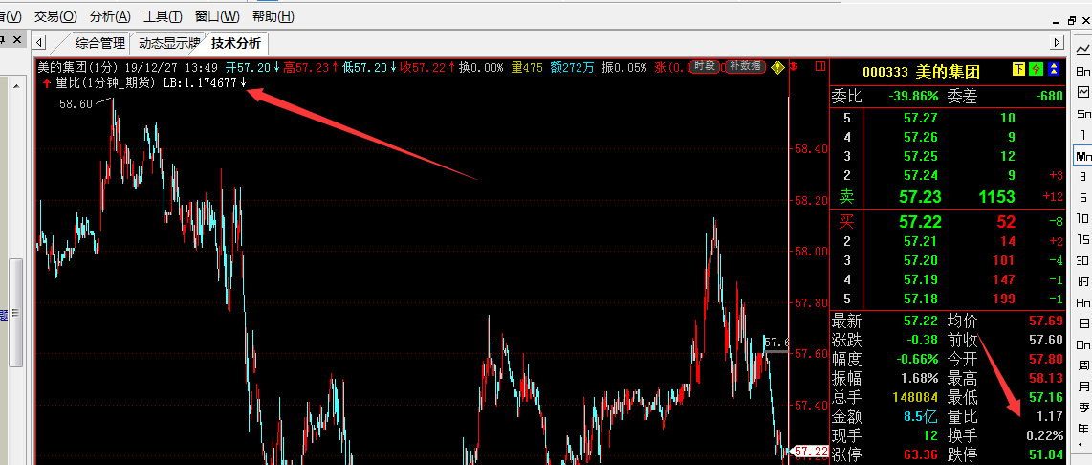The height and width of the screenshot is (465, 1092).
Task: Click the 委比 value -39.86%
Action: [x=913, y=97]
